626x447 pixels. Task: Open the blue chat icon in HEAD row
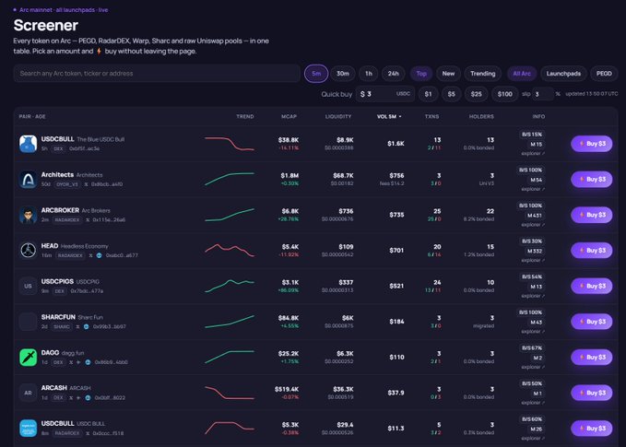[99, 255]
